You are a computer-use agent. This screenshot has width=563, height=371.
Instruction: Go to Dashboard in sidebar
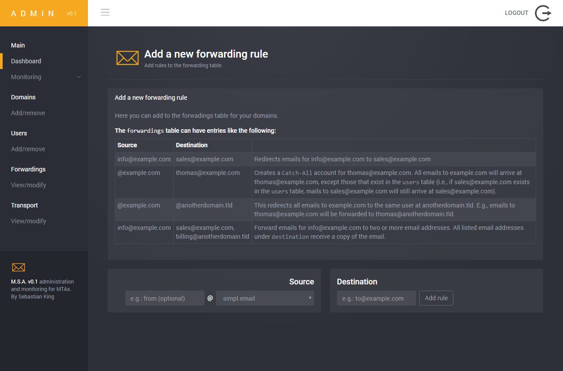coord(26,61)
